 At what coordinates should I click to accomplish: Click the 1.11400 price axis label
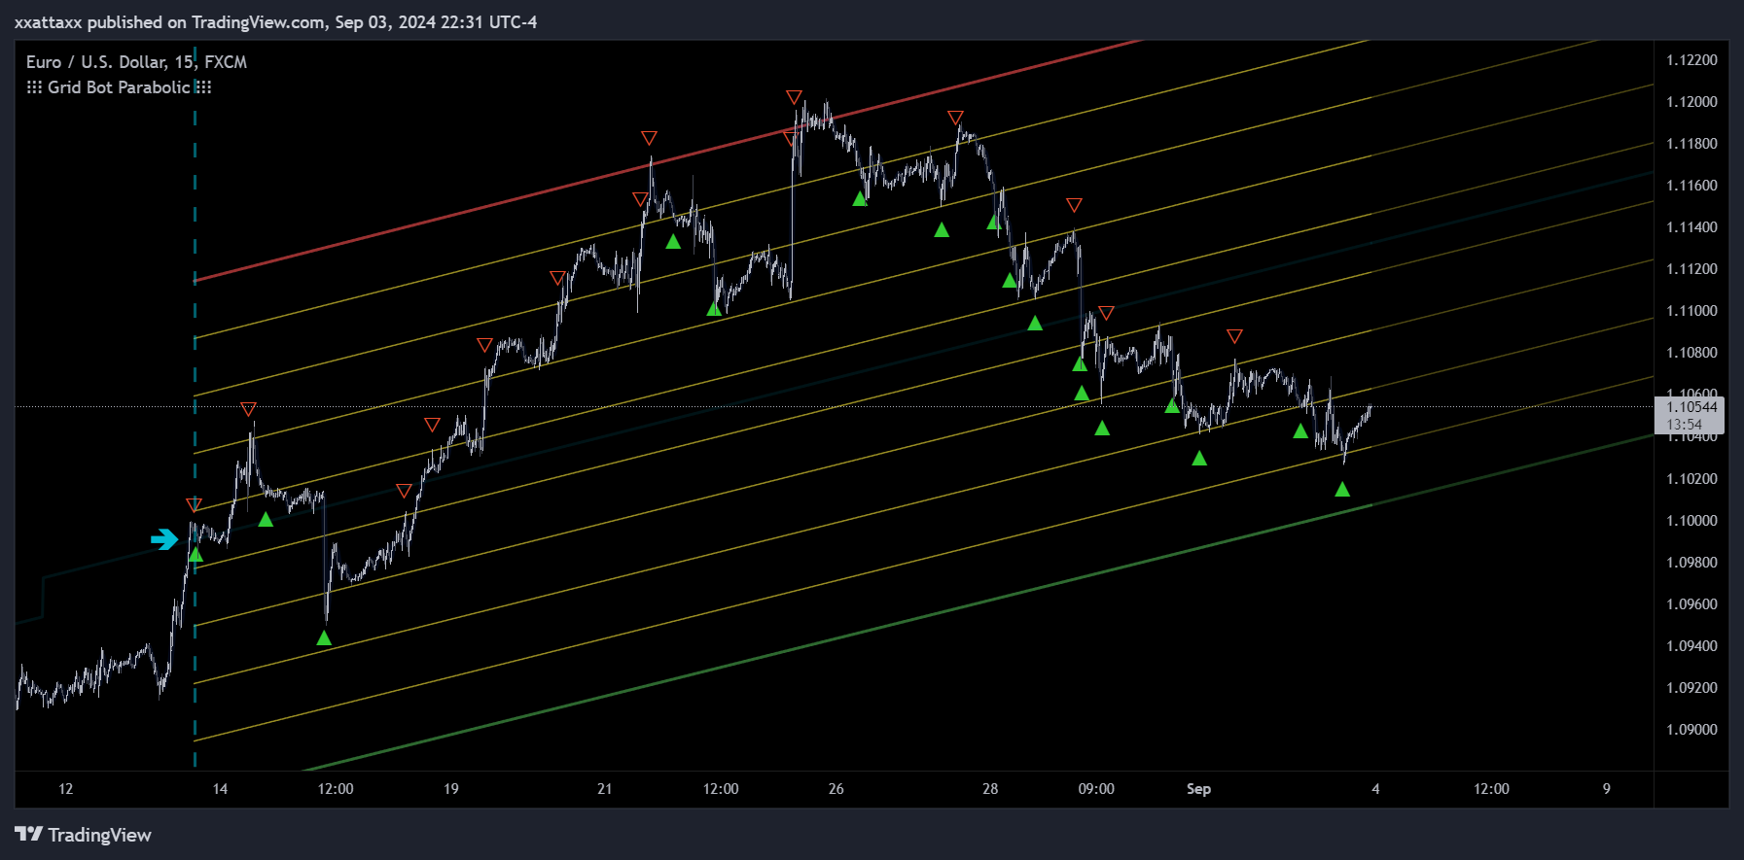pyautogui.click(x=1691, y=227)
